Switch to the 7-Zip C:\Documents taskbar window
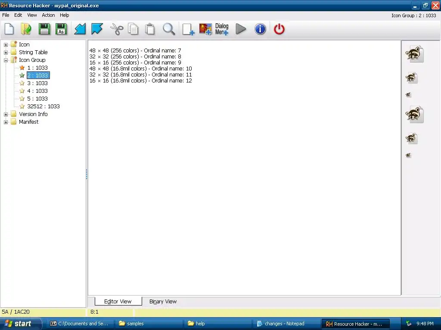441x330 pixels. (80, 324)
